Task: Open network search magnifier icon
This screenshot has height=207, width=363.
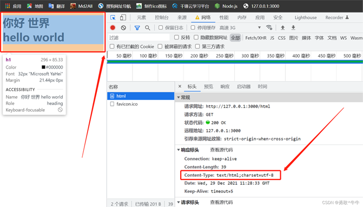Action: pos(148,28)
